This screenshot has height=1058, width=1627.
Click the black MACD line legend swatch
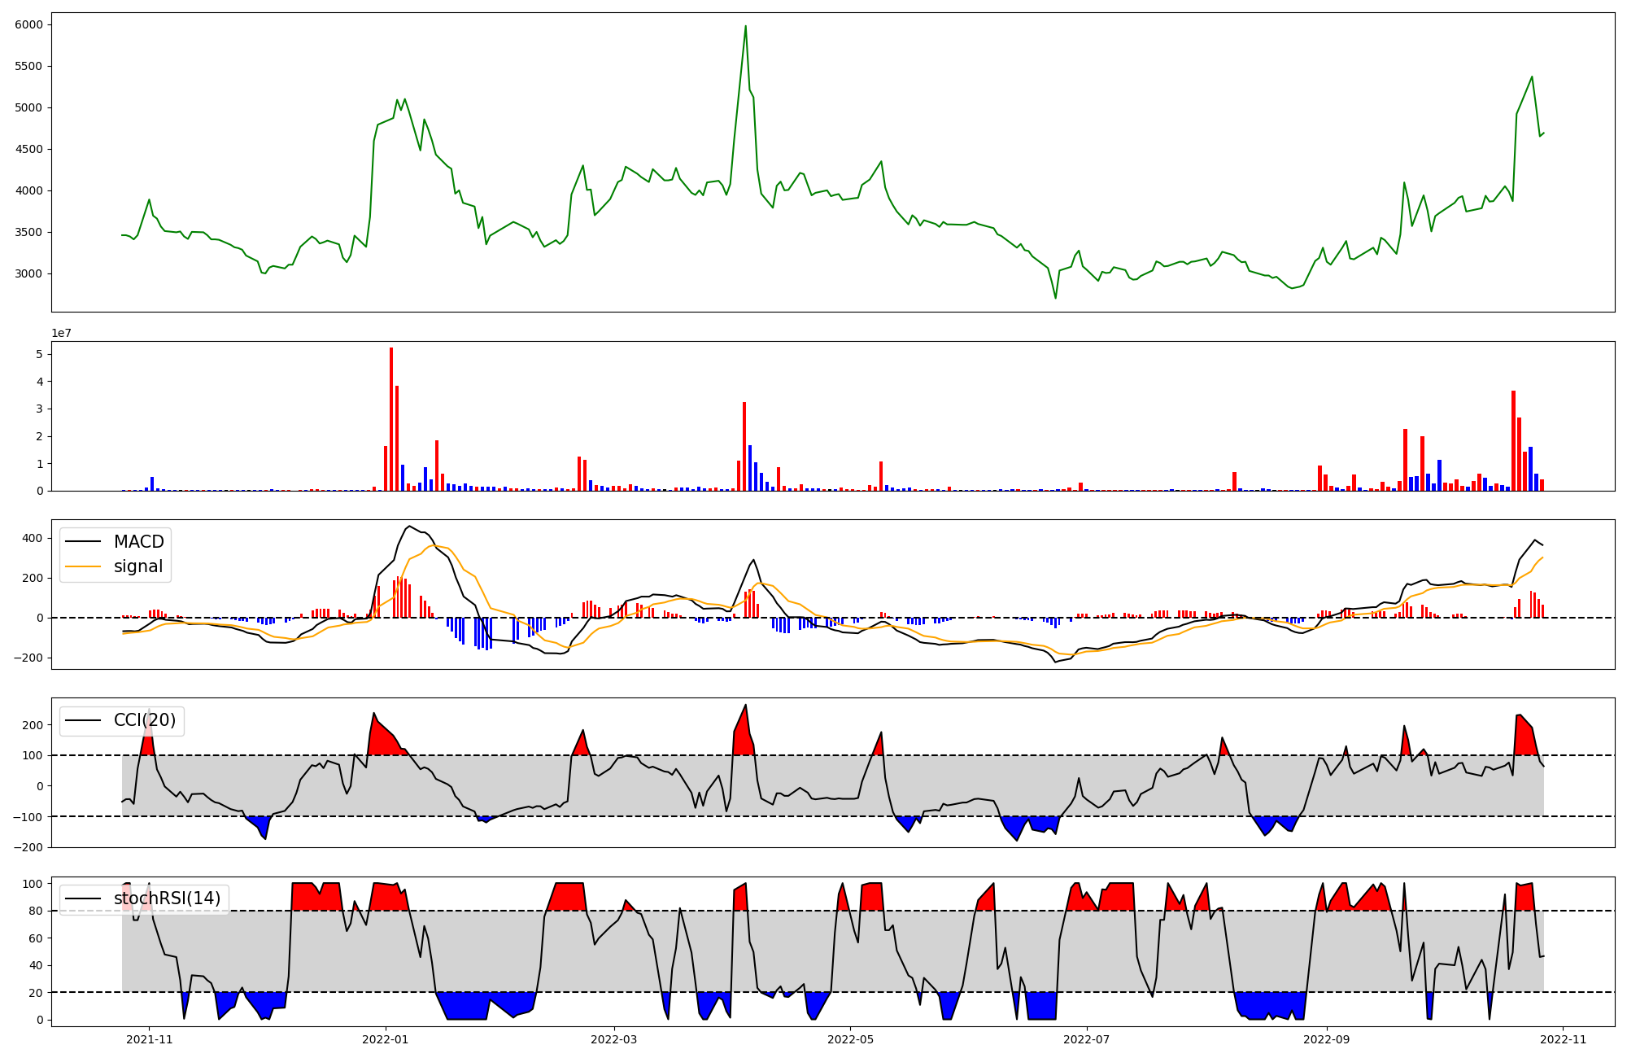pyautogui.click(x=83, y=542)
